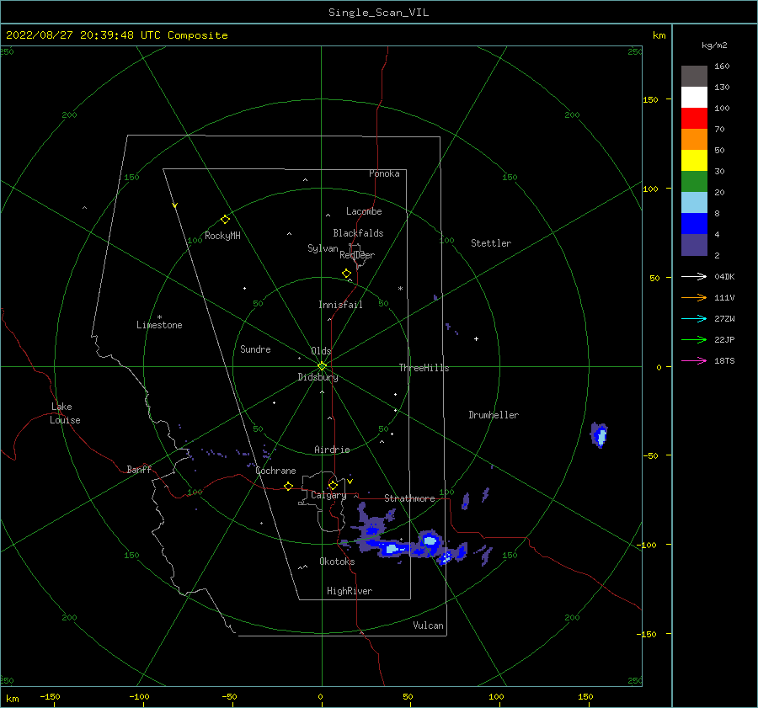Click the light-blue storm cell east of Drumheller

point(600,435)
